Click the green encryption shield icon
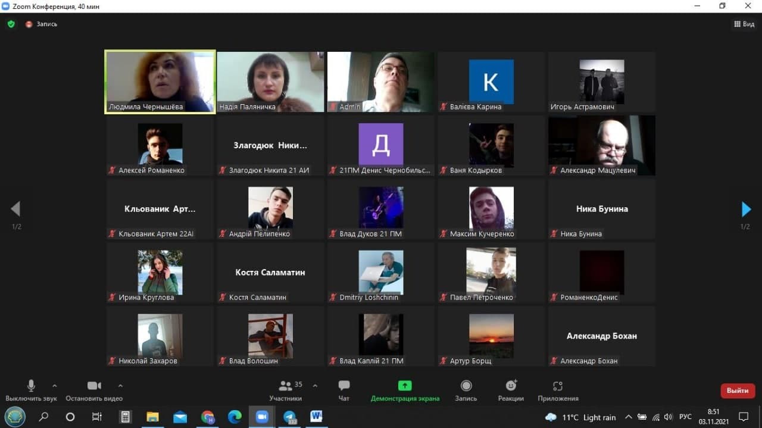762x428 pixels. pos(11,24)
